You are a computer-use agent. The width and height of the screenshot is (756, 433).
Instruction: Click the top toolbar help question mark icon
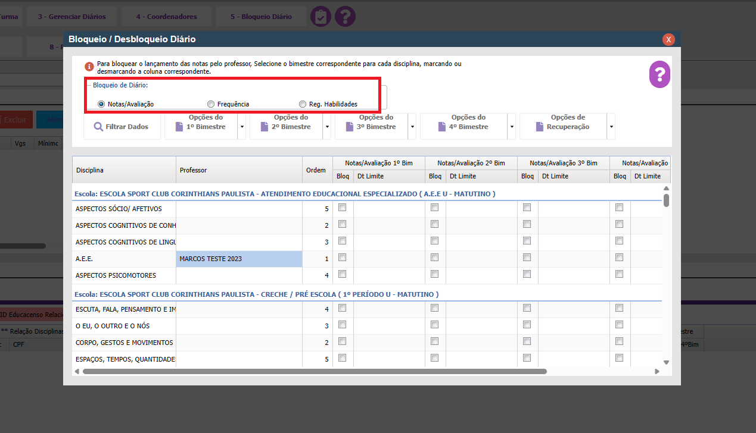(345, 17)
